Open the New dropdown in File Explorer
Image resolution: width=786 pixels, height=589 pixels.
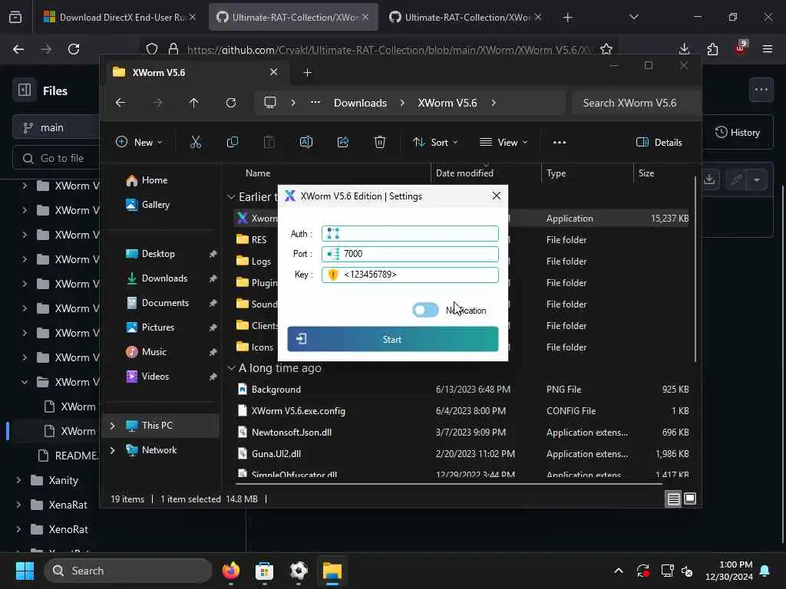point(139,142)
